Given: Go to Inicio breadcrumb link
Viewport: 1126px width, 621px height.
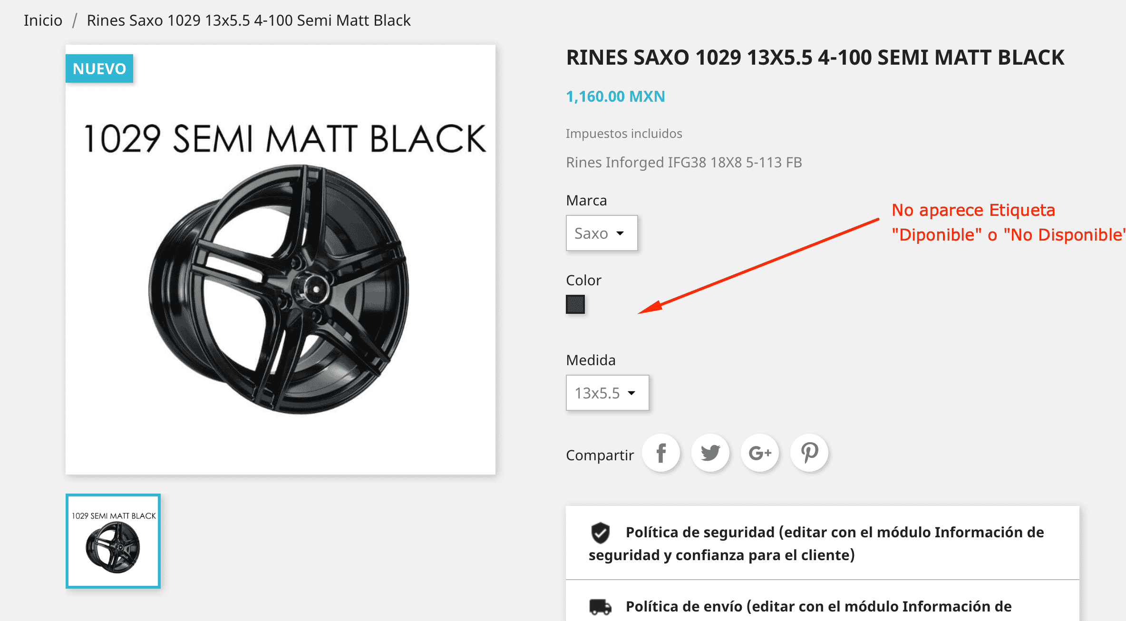Looking at the screenshot, I should click(x=43, y=20).
